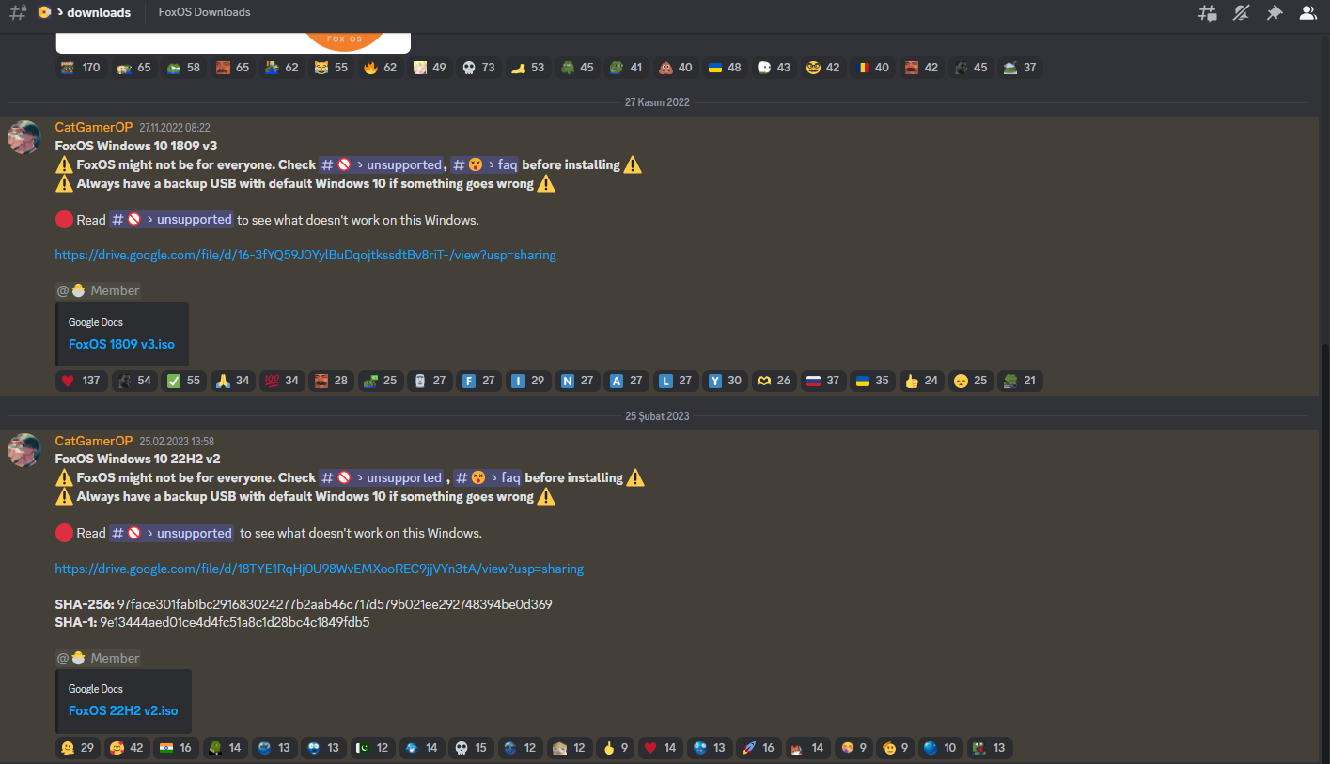The height and width of the screenshot is (764, 1330).
Task: Click the rocket reaction with 16
Action: pos(759,748)
